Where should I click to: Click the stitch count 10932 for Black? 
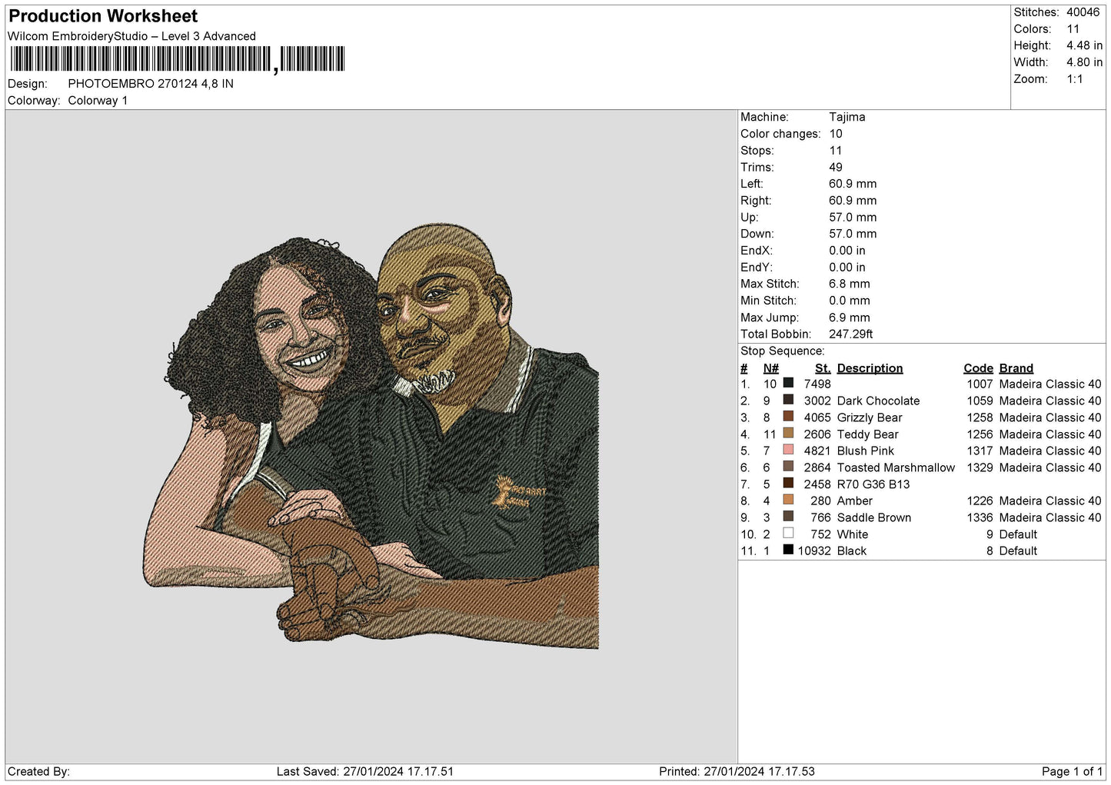click(x=814, y=550)
